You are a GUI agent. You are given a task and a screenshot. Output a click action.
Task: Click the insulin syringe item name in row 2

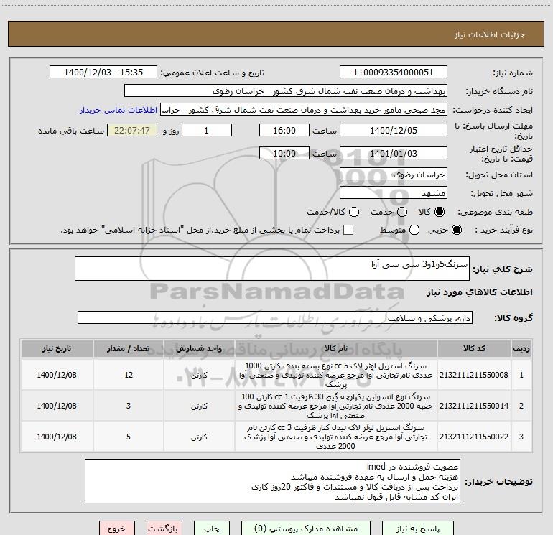tap(336, 406)
